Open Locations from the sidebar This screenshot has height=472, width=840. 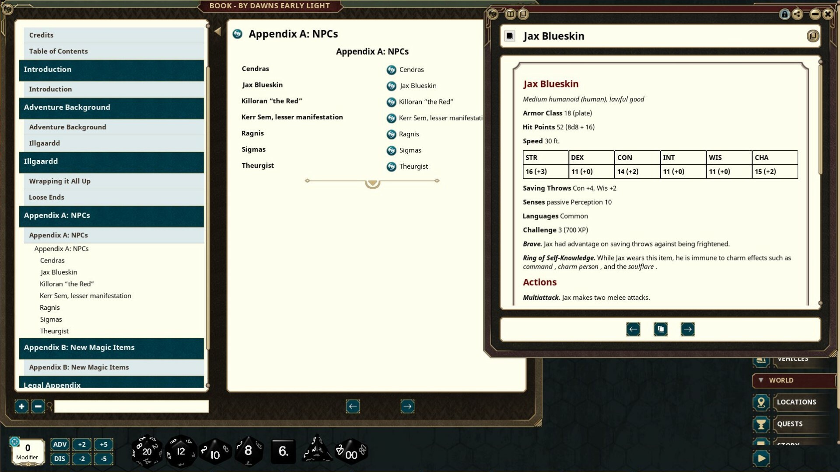coord(796,402)
